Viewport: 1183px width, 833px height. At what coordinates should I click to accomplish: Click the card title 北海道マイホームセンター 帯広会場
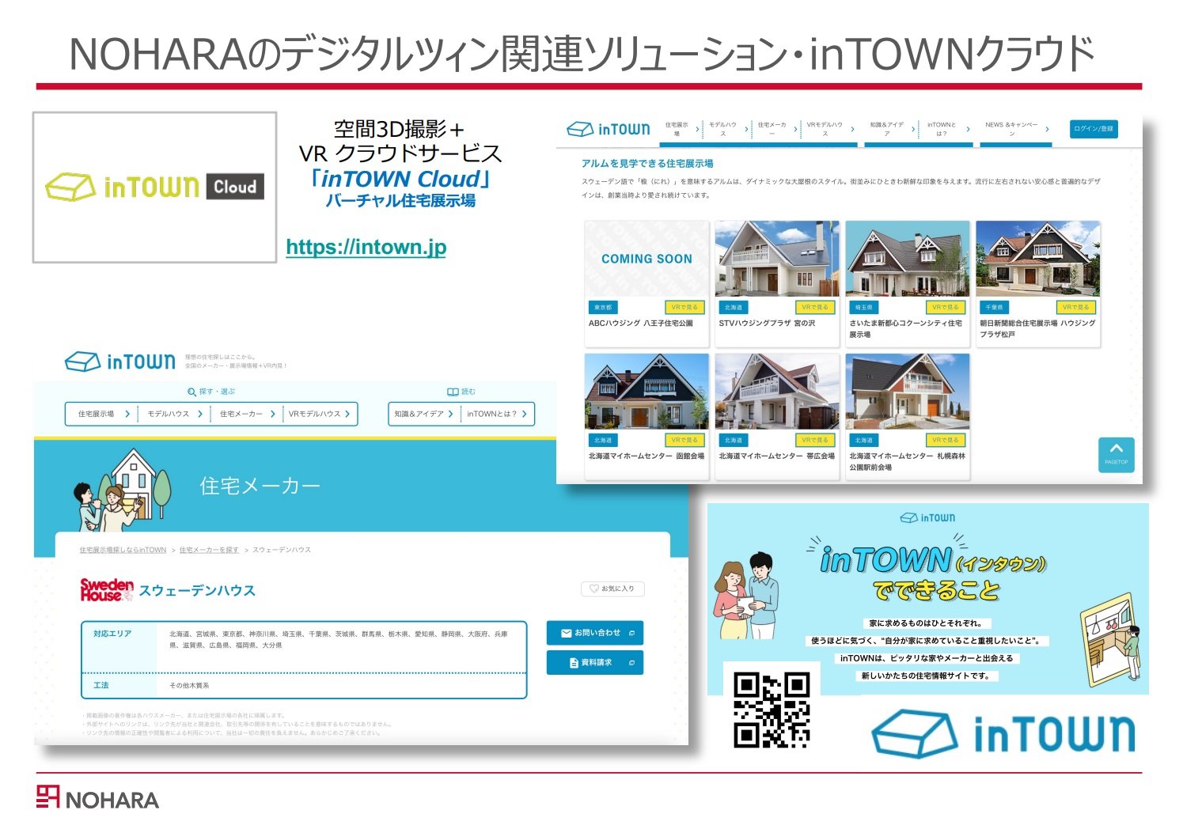(777, 456)
